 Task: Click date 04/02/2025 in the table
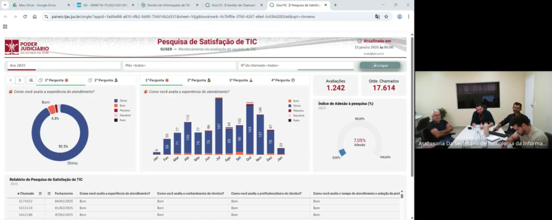pyautogui.click(x=64, y=201)
